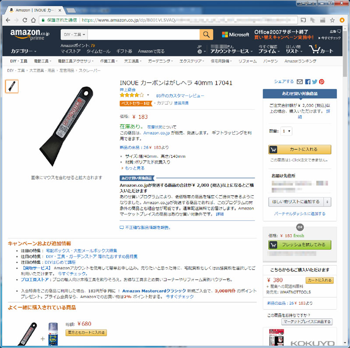This screenshot has width=350, height=348.
Task: Expand the wishlist add button arrow
Action: pyautogui.click(x=327, y=202)
